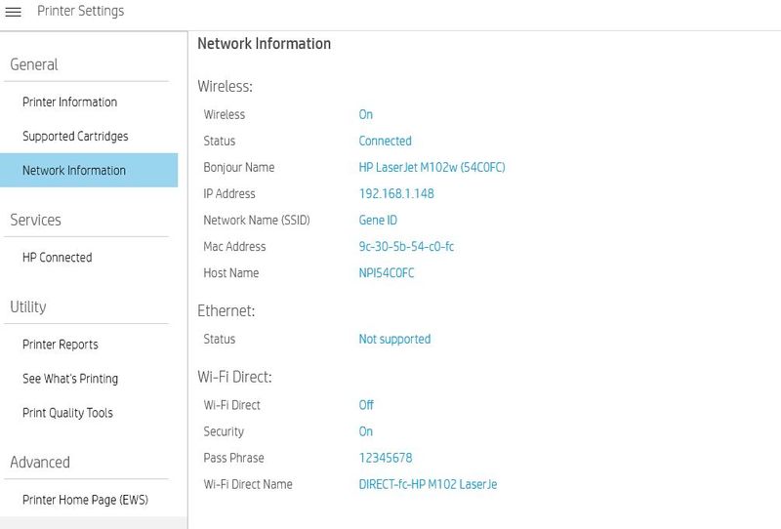Open Print Quality Tools
Viewport: 781px width, 529px height.
67,413
